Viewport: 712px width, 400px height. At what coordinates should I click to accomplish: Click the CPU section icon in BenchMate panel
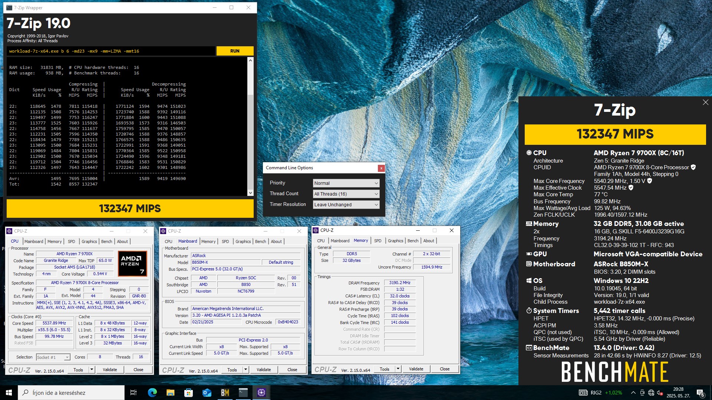[529, 153]
